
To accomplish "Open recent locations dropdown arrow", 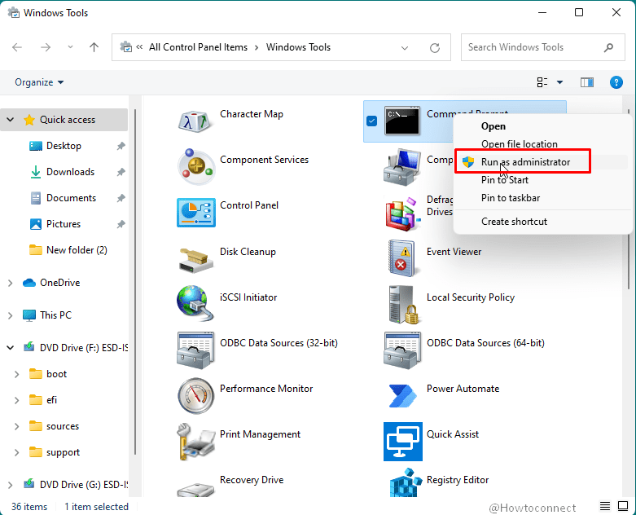I will coord(70,47).
